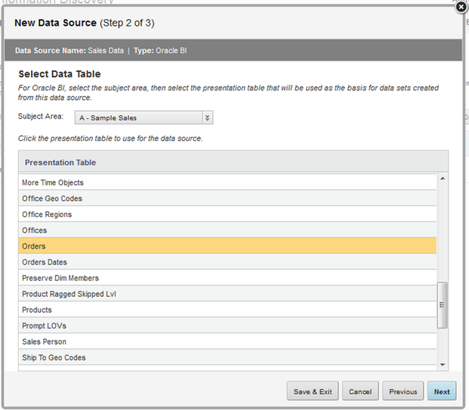Select the Ship To Geo Codes table
The image size is (469, 410).
click(x=227, y=358)
